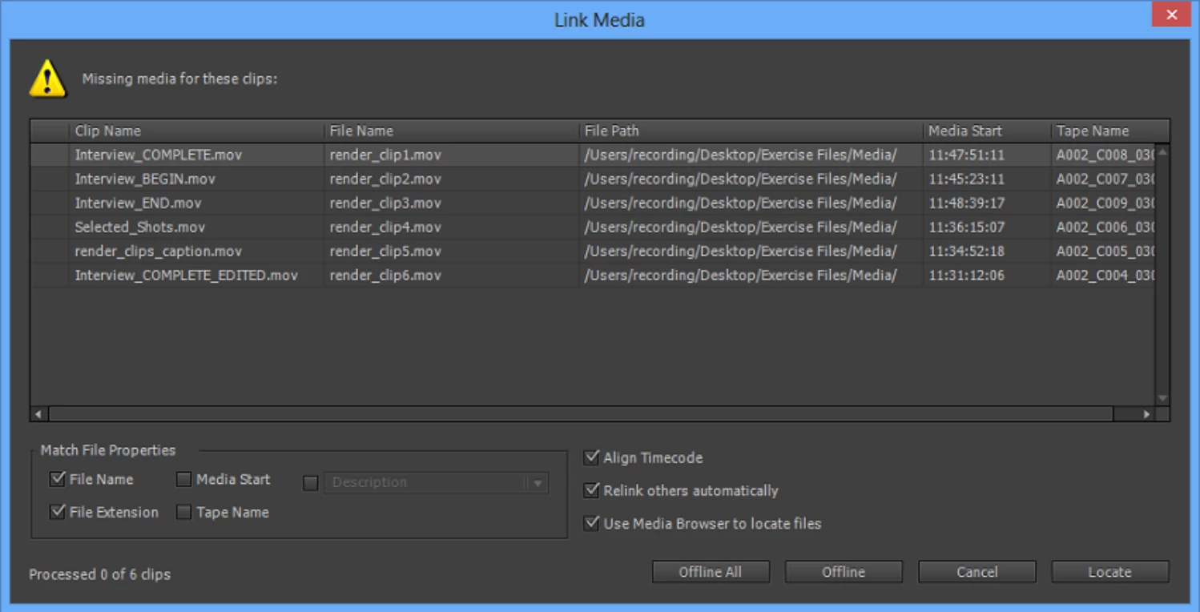Toggle the File Extension match checkbox
This screenshot has width=1200, height=612.
pyautogui.click(x=58, y=512)
